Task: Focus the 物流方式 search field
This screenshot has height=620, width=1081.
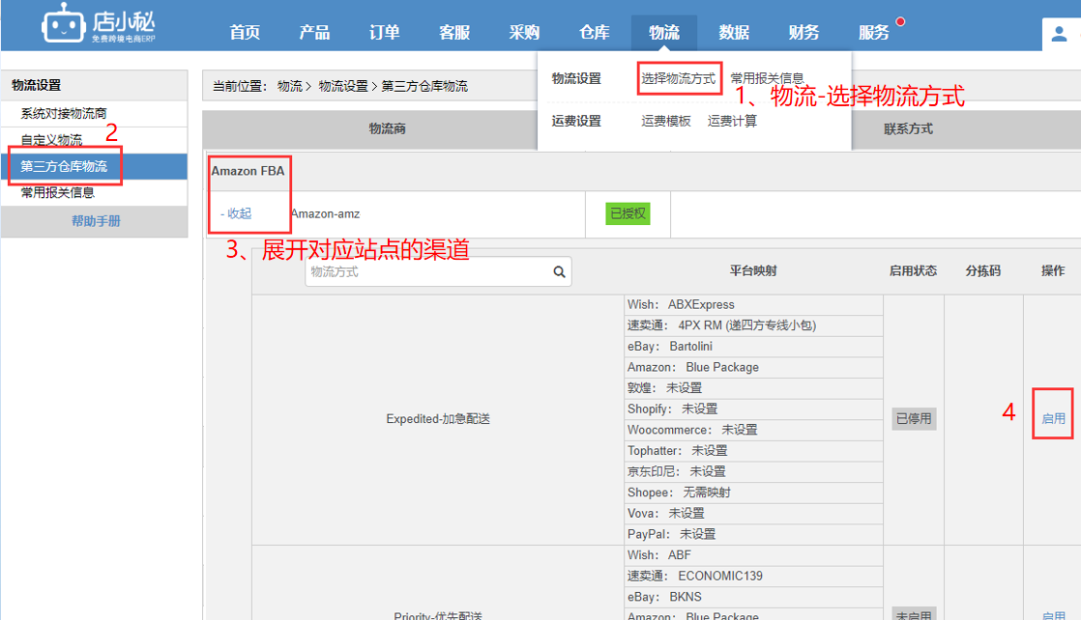Action: (x=438, y=272)
